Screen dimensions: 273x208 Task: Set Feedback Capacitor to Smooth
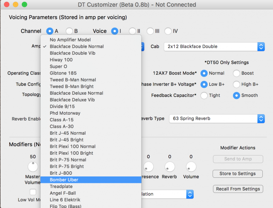pos(236,95)
